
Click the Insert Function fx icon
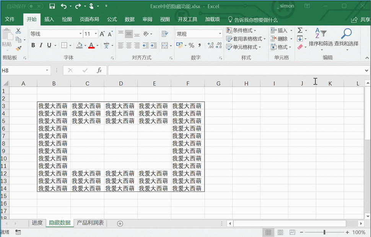pyautogui.click(x=100, y=70)
